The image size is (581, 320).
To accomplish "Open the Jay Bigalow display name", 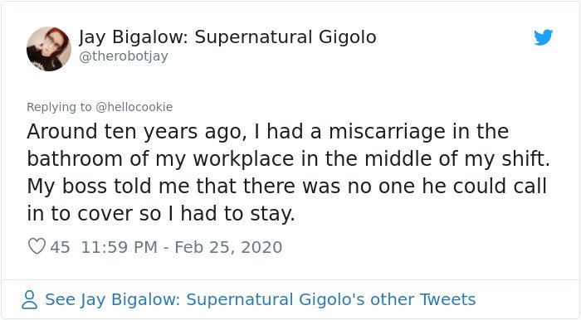I will 227,37.
